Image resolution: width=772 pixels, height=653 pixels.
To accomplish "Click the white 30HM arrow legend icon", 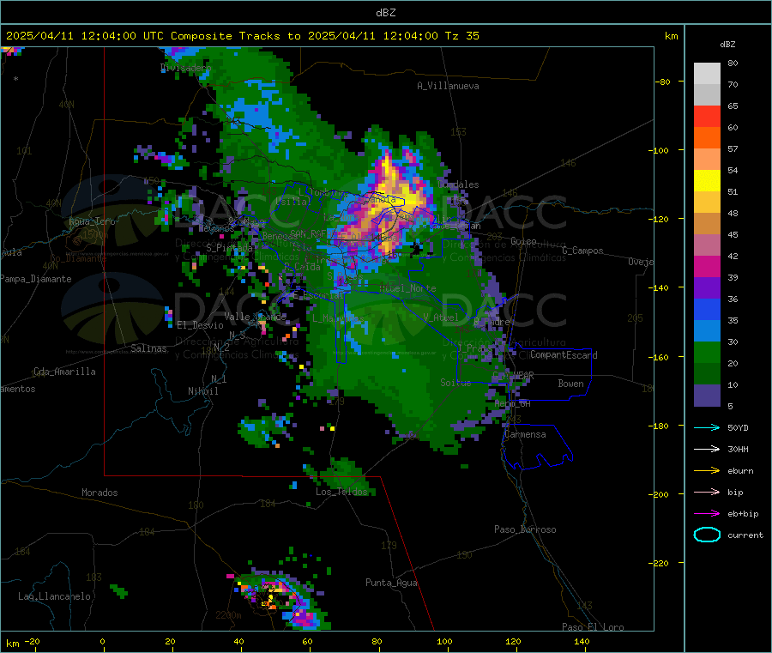I will point(707,449).
